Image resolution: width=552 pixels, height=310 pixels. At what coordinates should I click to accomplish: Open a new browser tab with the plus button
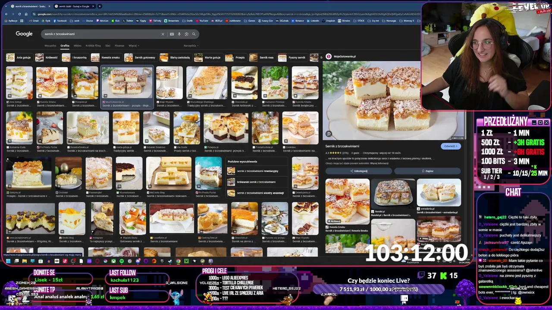(100, 6)
